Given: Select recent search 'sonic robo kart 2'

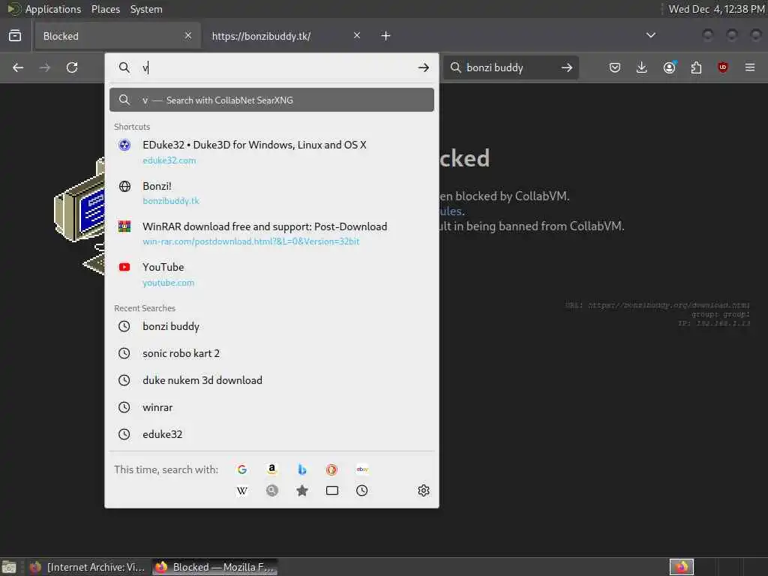Looking at the screenshot, I should click(x=271, y=353).
